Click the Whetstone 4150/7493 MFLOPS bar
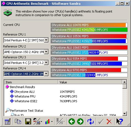131x127 pixels. (x=89, y=41)
